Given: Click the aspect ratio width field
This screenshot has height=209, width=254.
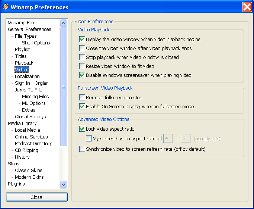Looking at the screenshot, I should click(x=168, y=139).
